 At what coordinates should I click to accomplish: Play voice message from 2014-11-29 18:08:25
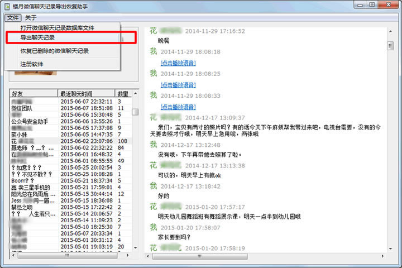pos(178,85)
